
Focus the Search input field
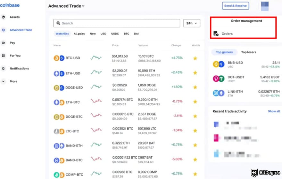(117, 23)
